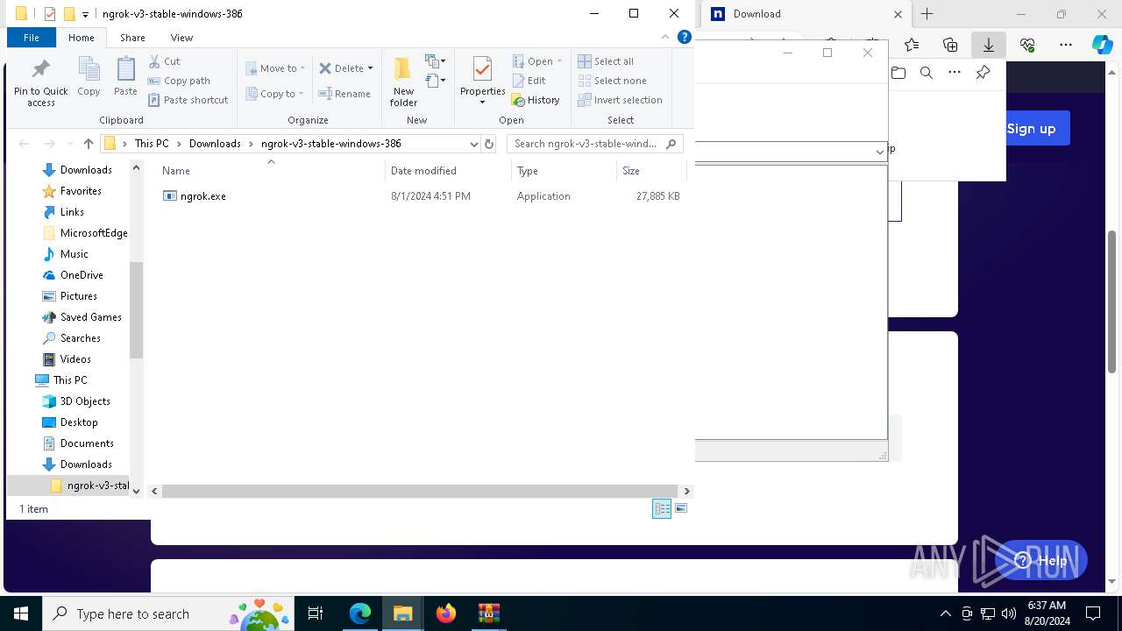This screenshot has width=1122, height=631.
Task: Launch Firefox from the taskbar
Action: coord(446,613)
